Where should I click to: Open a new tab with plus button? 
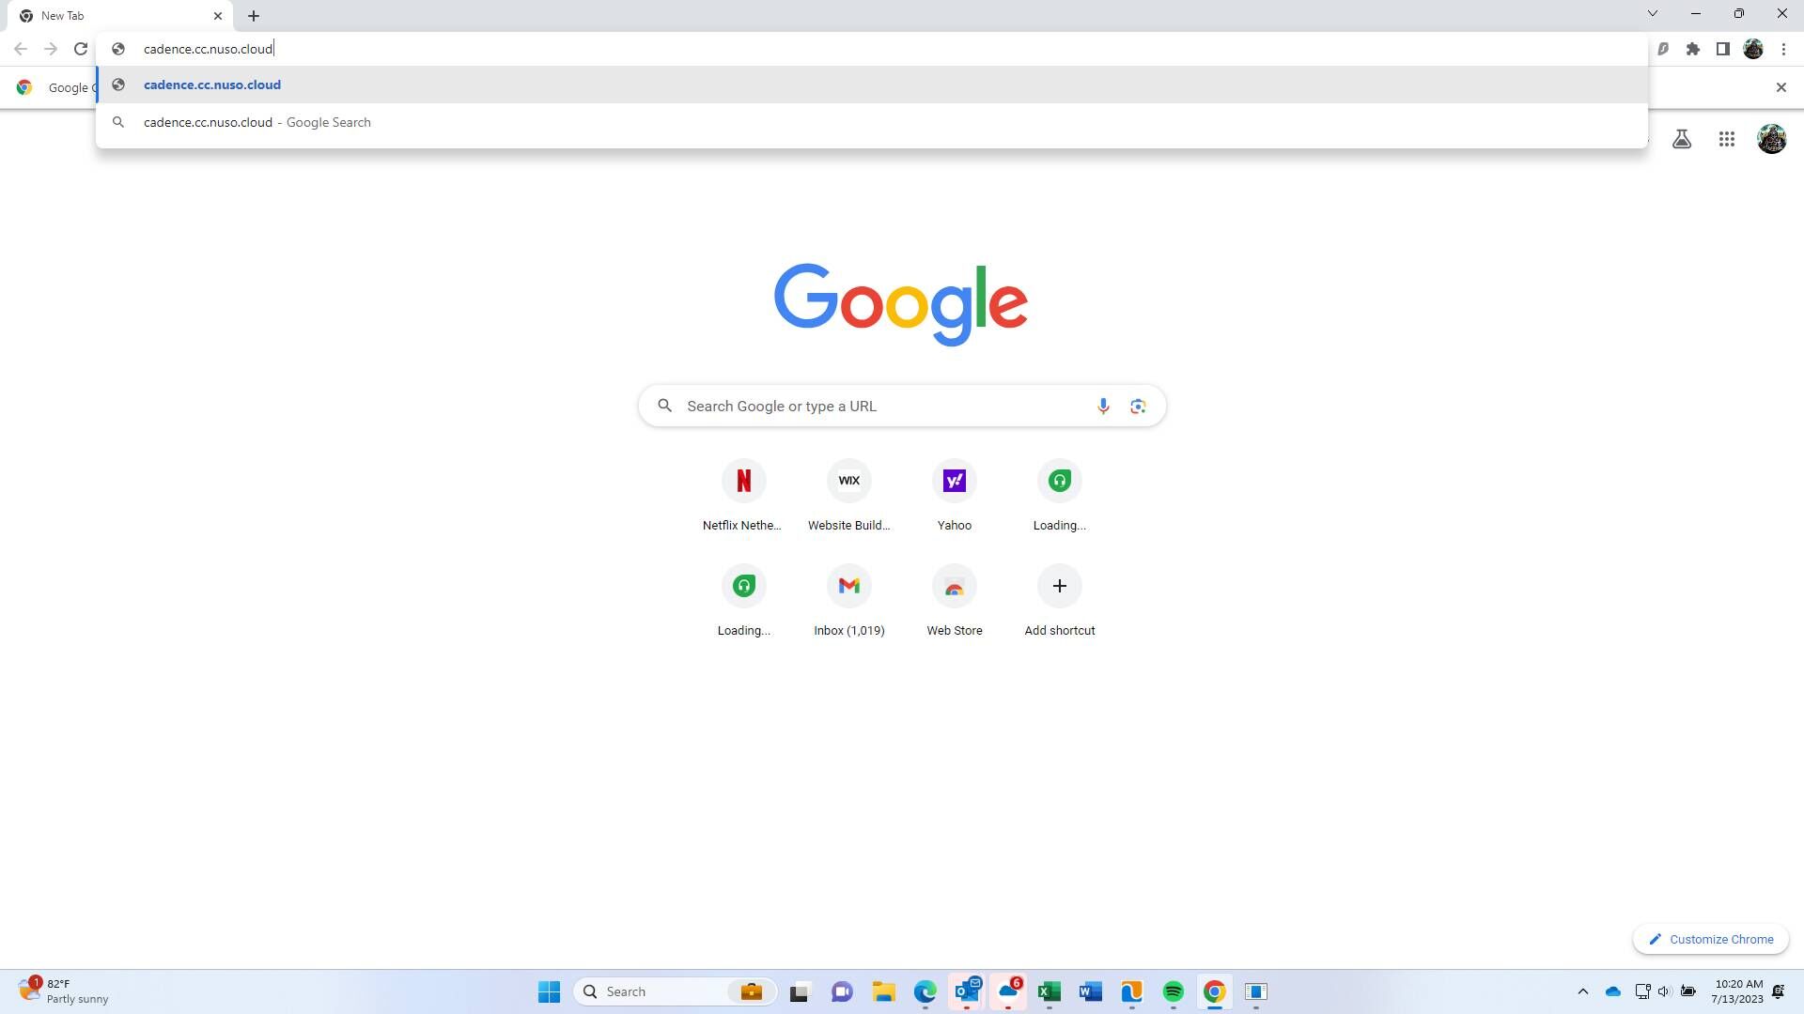tap(254, 16)
